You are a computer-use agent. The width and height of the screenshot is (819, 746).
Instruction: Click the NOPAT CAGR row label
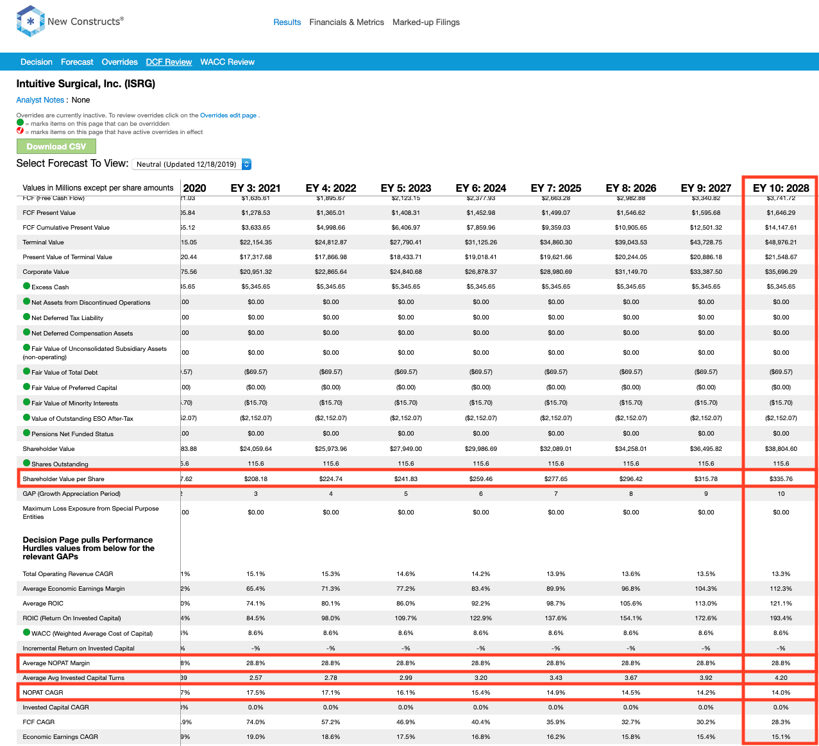coord(43,693)
